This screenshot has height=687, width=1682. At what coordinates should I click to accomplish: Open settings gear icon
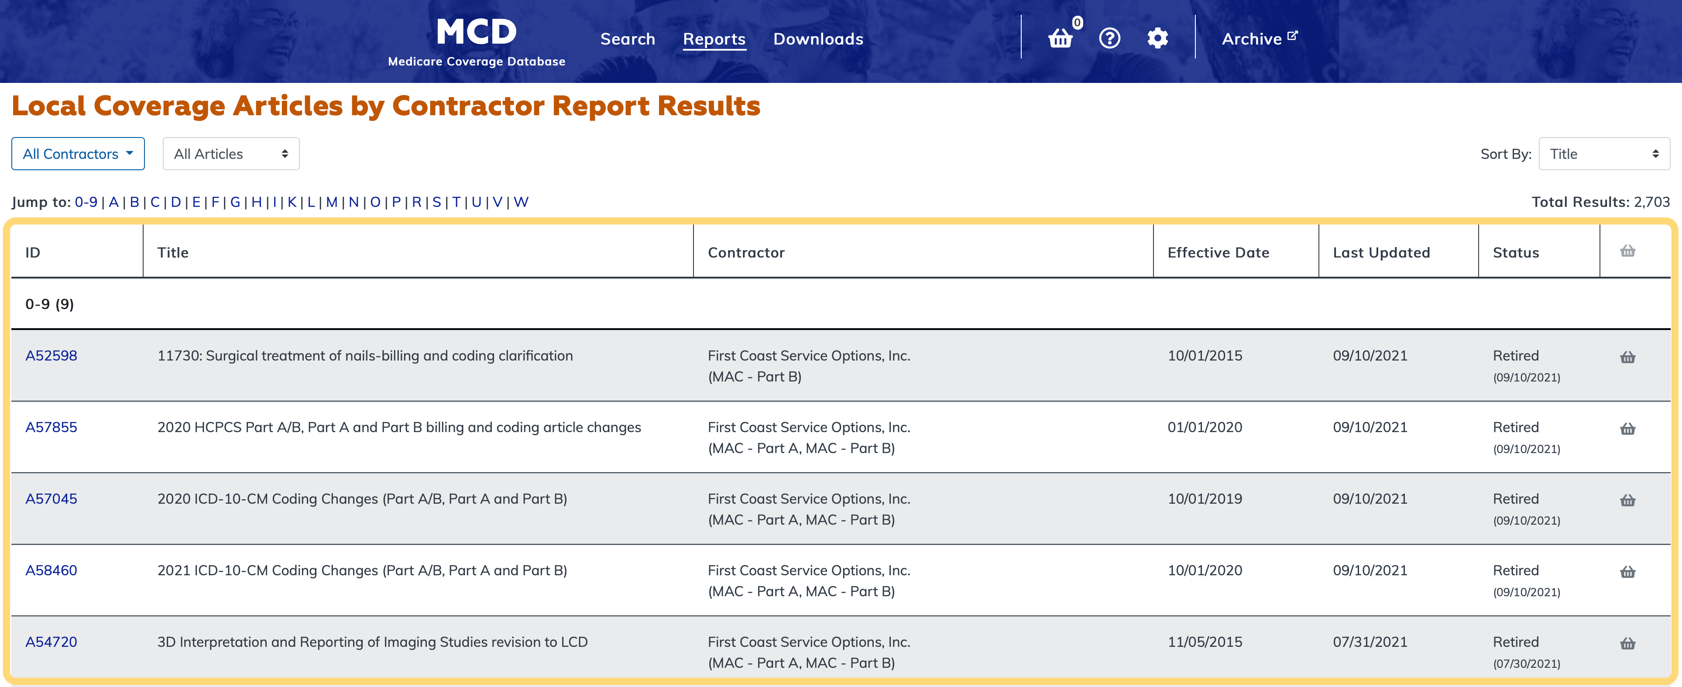1157,38
